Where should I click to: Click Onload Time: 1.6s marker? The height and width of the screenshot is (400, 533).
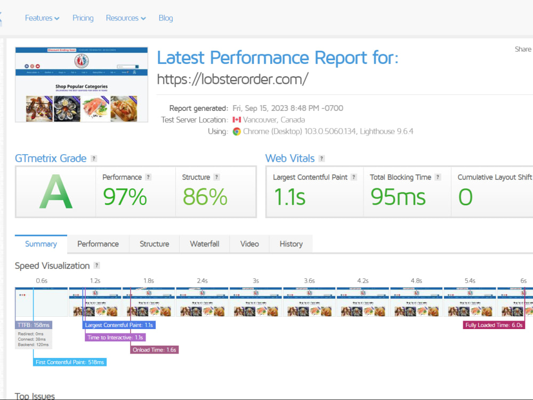[155, 350]
